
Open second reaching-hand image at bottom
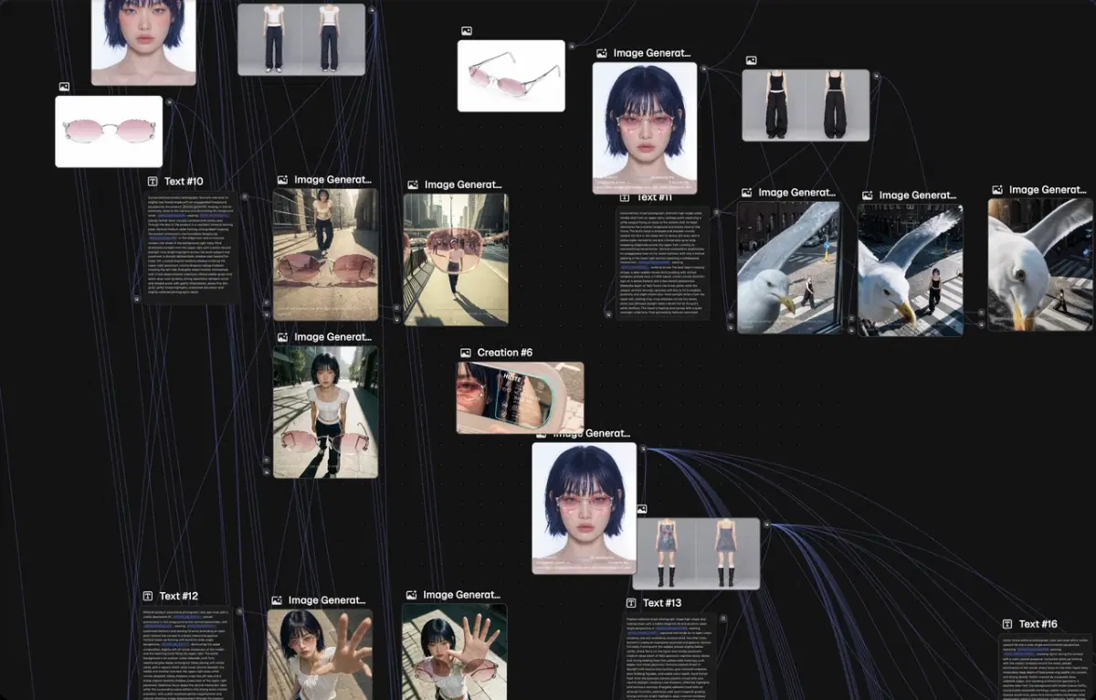pos(454,652)
